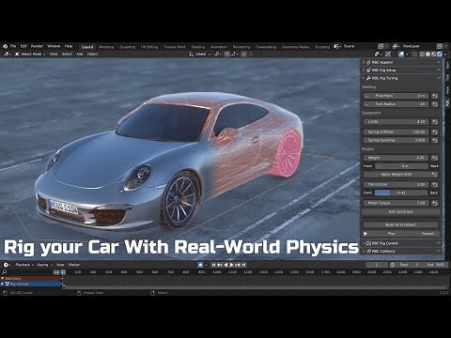Switch to the Sculpting workspace tab
Screen dimensions: 451x338
tap(127, 47)
